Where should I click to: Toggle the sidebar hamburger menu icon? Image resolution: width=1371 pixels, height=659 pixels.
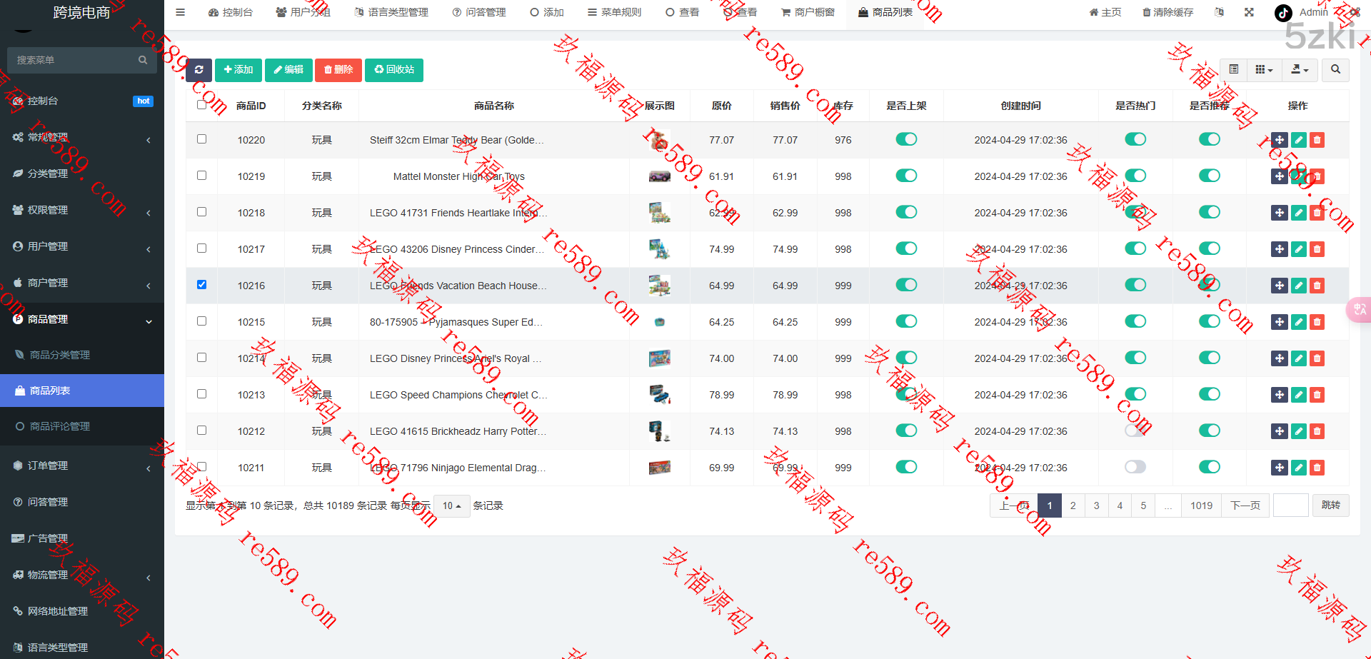181,12
